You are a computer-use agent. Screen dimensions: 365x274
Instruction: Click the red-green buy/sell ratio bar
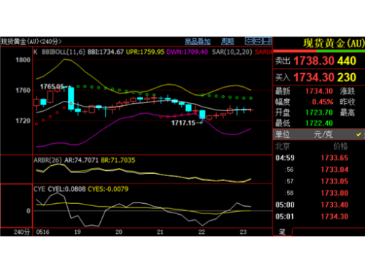coord(319,51)
